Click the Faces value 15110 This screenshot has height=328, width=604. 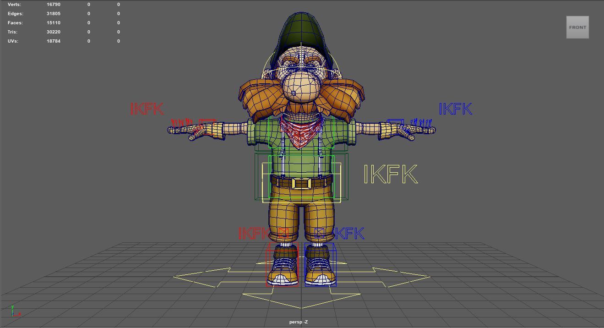pyautogui.click(x=54, y=22)
